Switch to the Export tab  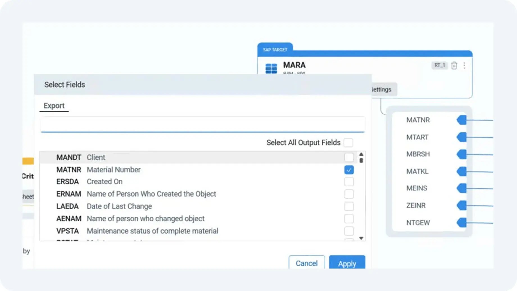[54, 106]
